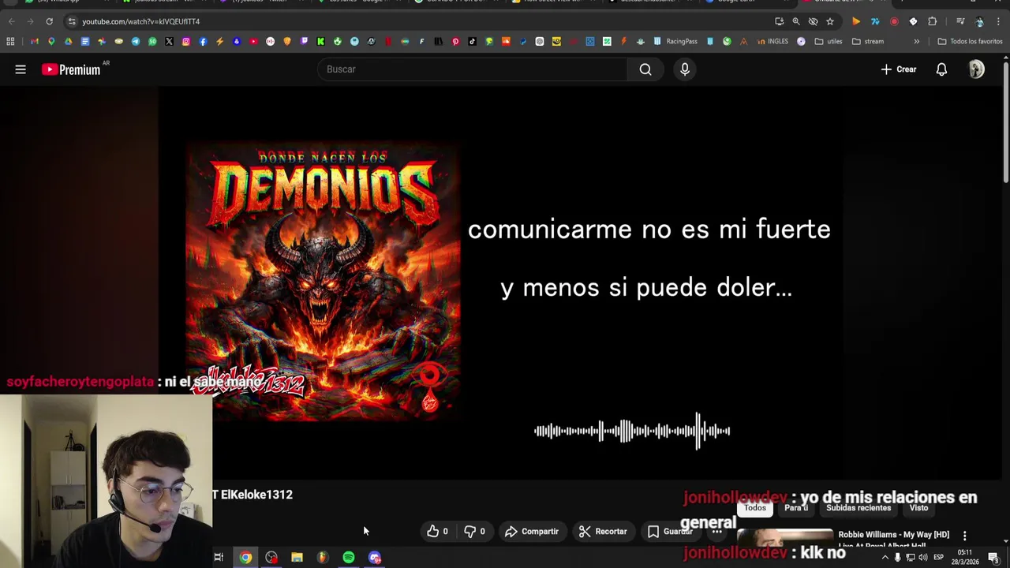Install app icon in address bar
Viewport: 1010px width, 568px height.
[780, 21]
